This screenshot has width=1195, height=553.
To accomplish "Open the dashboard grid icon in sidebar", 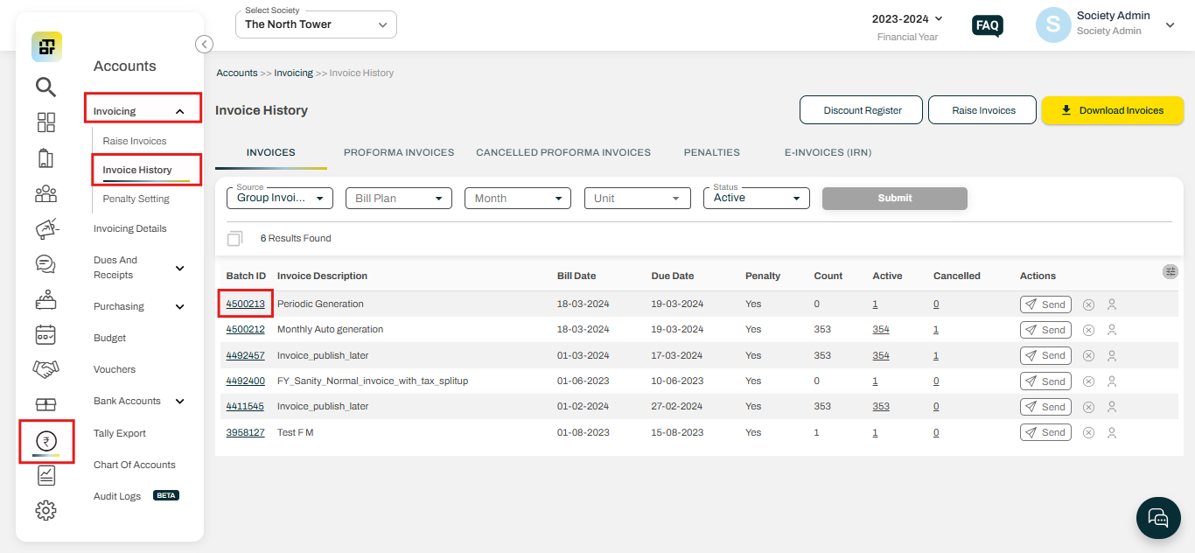I will tap(46, 122).
